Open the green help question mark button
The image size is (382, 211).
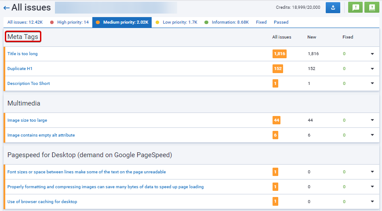(372, 7)
